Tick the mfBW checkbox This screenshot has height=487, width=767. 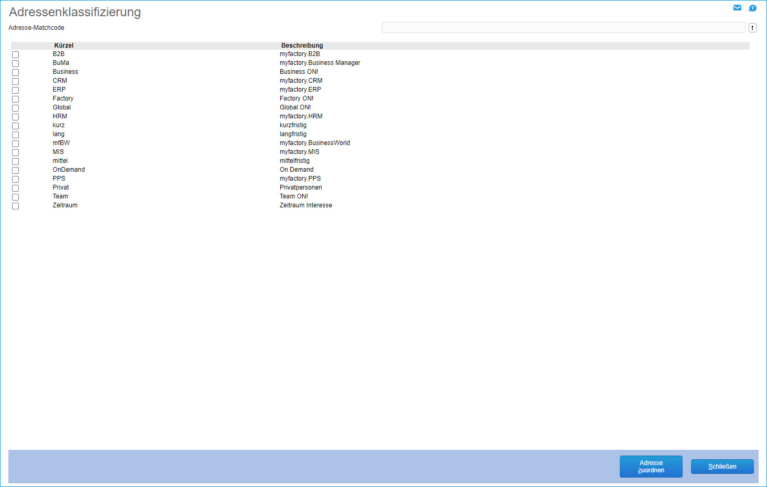[x=15, y=143]
